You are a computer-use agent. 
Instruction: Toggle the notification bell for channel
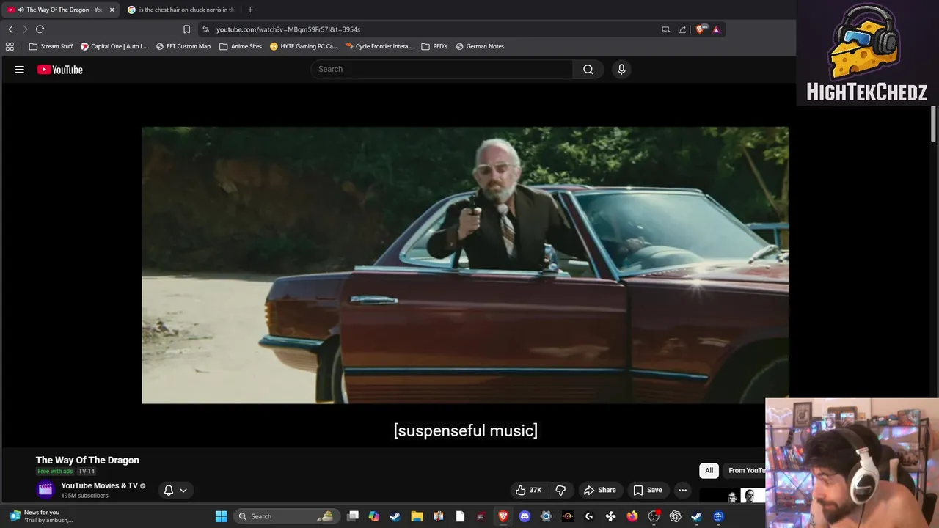point(169,490)
